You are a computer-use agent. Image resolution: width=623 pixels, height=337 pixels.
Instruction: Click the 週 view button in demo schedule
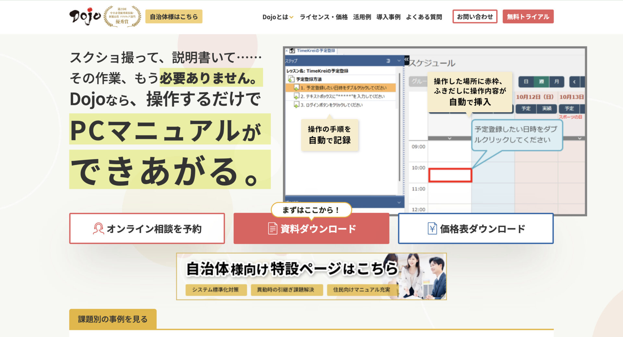541,81
